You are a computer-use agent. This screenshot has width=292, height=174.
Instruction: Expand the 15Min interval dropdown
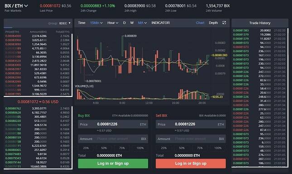[x=96, y=23]
